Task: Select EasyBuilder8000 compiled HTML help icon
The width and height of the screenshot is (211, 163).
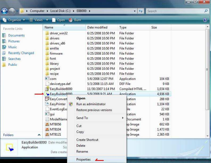Action: click(47, 89)
